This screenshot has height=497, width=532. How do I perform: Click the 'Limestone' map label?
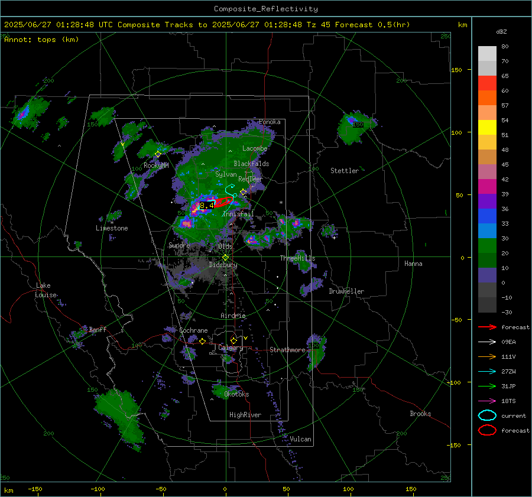tap(112, 228)
